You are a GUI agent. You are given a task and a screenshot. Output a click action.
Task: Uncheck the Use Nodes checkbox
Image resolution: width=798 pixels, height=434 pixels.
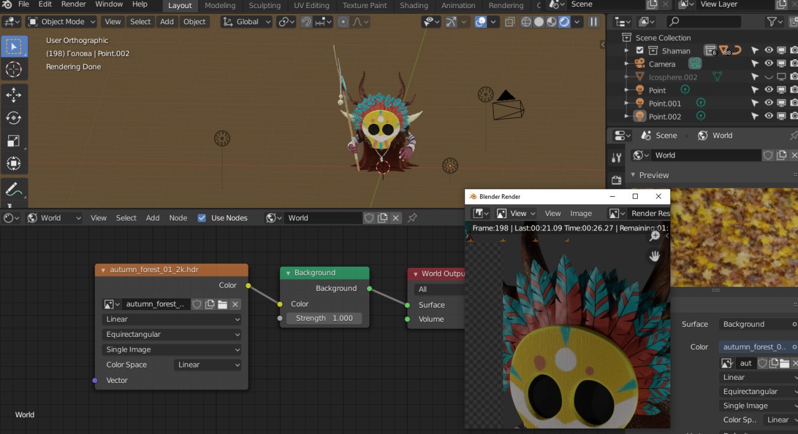pyautogui.click(x=201, y=218)
